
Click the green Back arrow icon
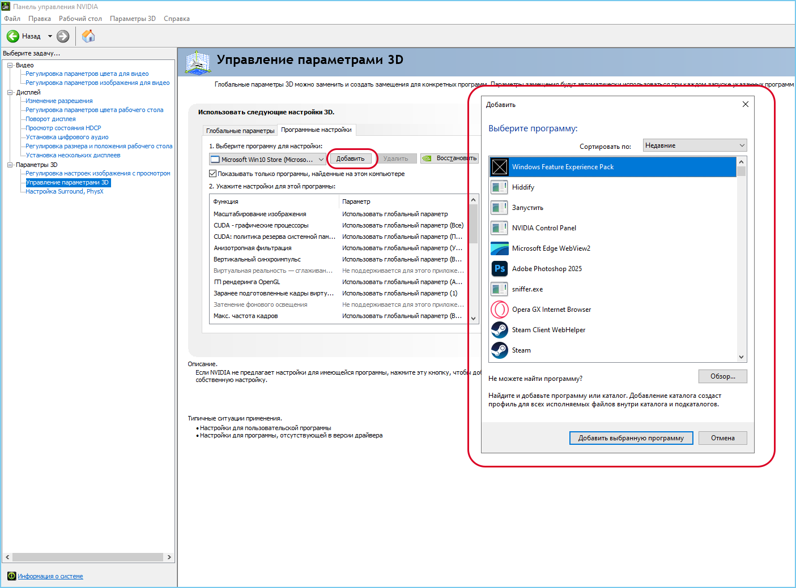pos(12,36)
